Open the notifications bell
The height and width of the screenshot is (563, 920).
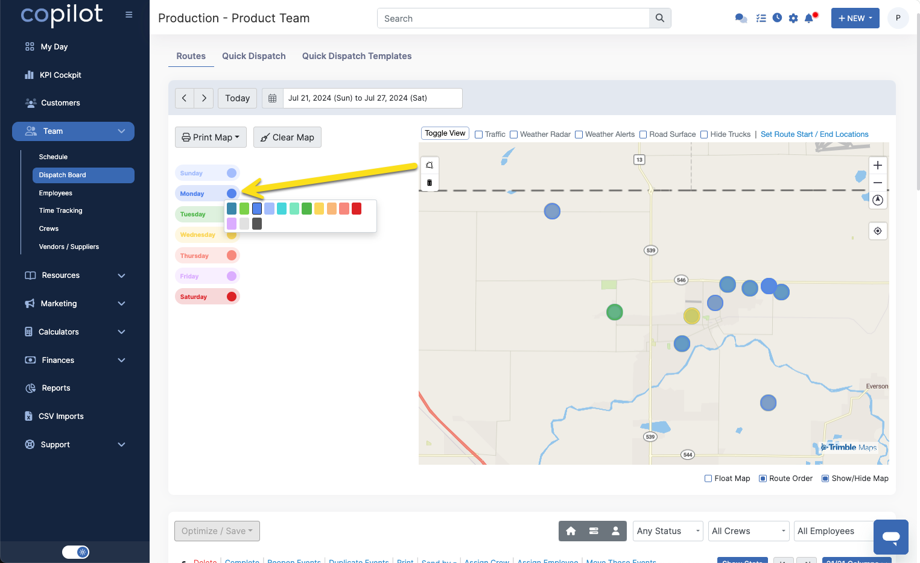(x=810, y=18)
